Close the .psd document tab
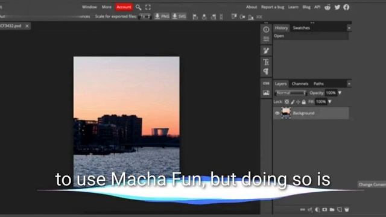Image resolution: width=386 pixels, height=217 pixels. (27, 26)
